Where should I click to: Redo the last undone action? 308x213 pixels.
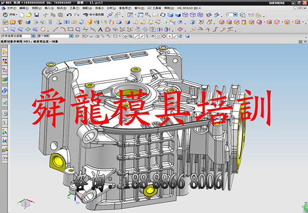pyautogui.click(x=77, y=15)
